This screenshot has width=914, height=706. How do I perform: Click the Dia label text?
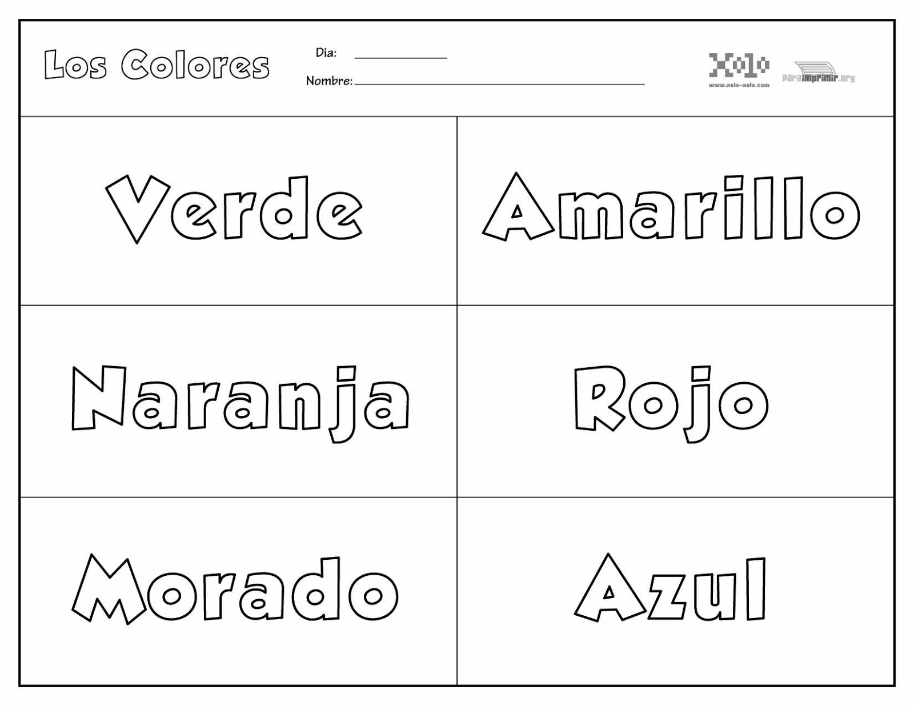pyautogui.click(x=326, y=53)
